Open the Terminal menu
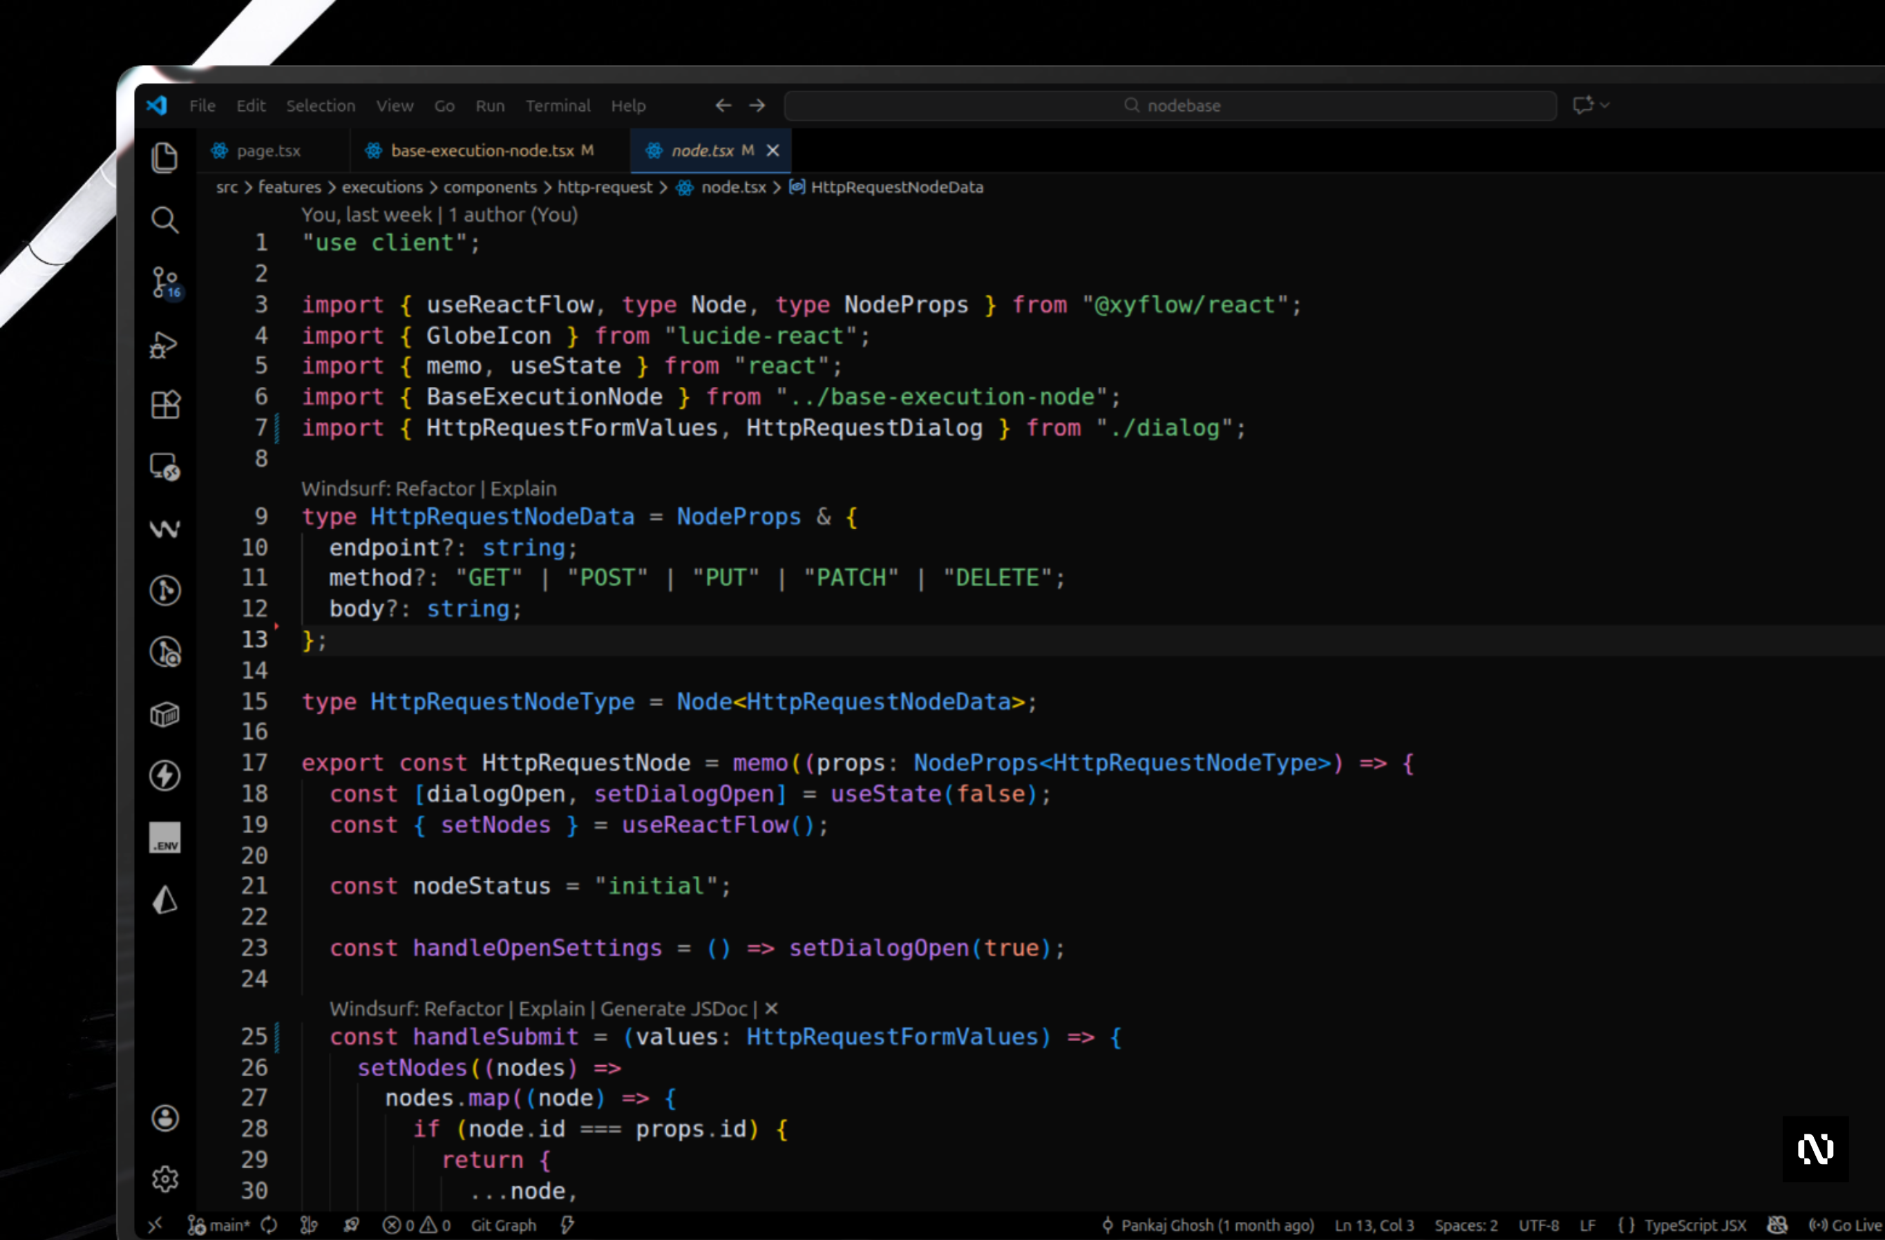This screenshot has width=1885, height=1240. 558,105
